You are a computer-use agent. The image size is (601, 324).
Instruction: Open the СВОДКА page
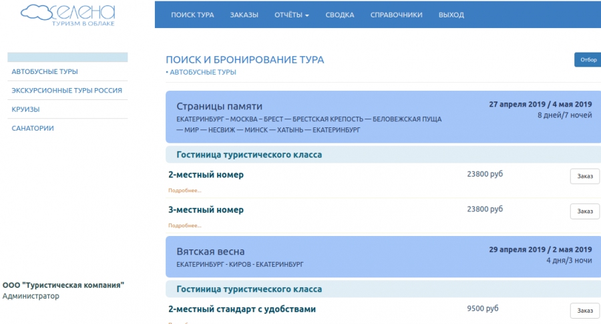[340, 15]
